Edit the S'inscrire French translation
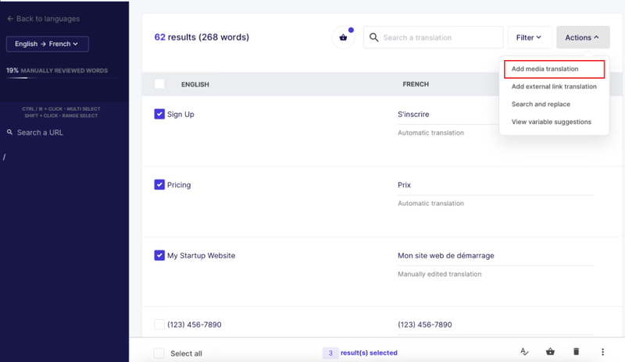This screenshot has height=362, width=625. click(x=413, y=114)
